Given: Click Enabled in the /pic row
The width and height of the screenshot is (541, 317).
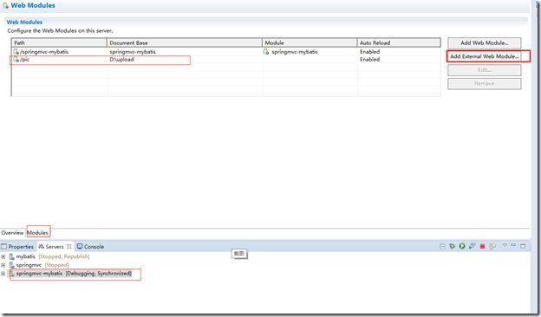Looking at the screenshot, I should coord(370,59).
